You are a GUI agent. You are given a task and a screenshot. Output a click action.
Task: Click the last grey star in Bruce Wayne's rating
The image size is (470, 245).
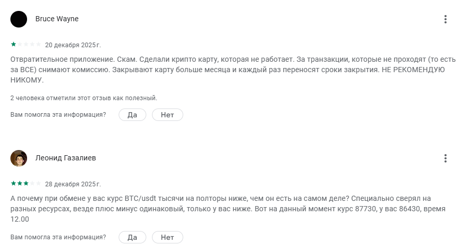pyautogui.click(x=39, y=45)
